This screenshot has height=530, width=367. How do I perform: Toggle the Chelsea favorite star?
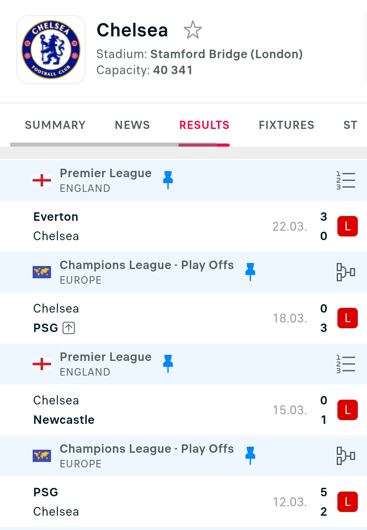coord(193,30)
